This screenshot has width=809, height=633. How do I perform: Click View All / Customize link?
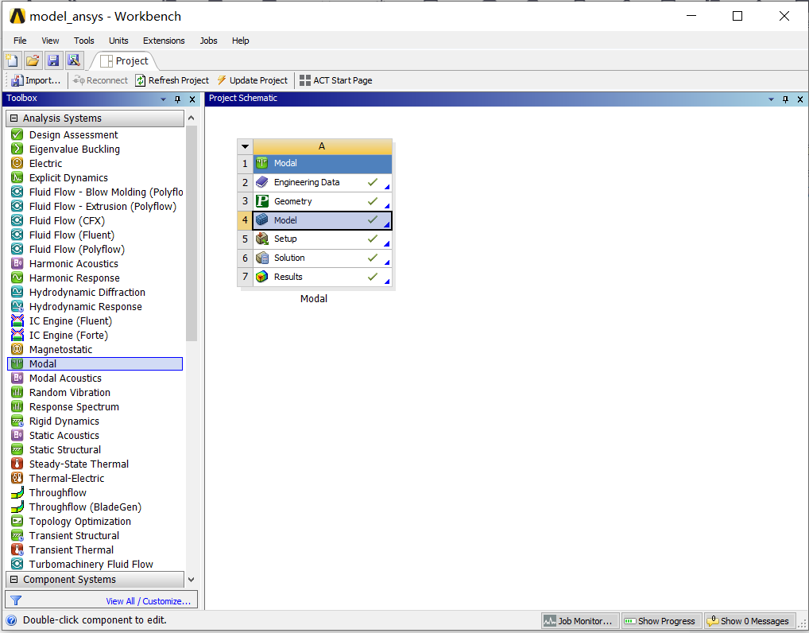(148, 601)
